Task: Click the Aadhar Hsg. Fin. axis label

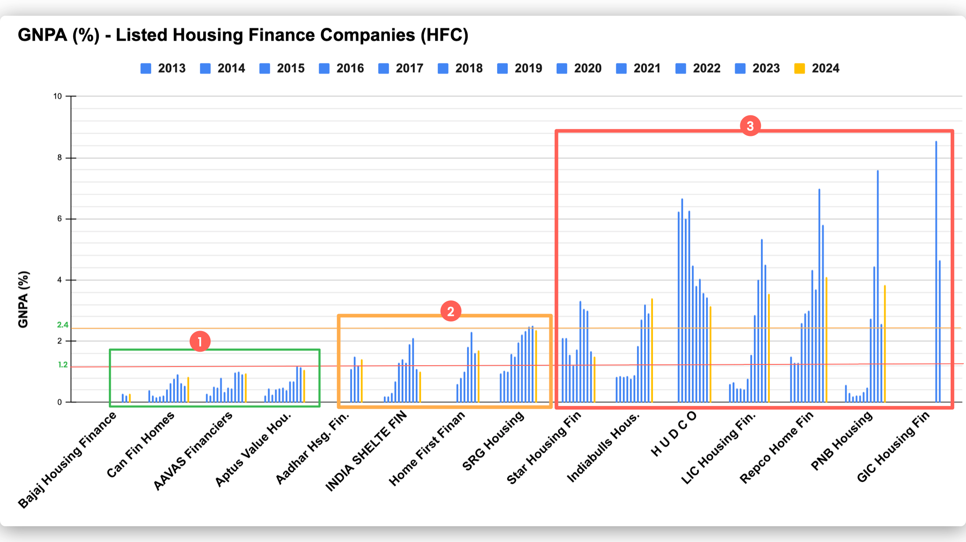Action: pyautogui.click(x=313, y=448)
